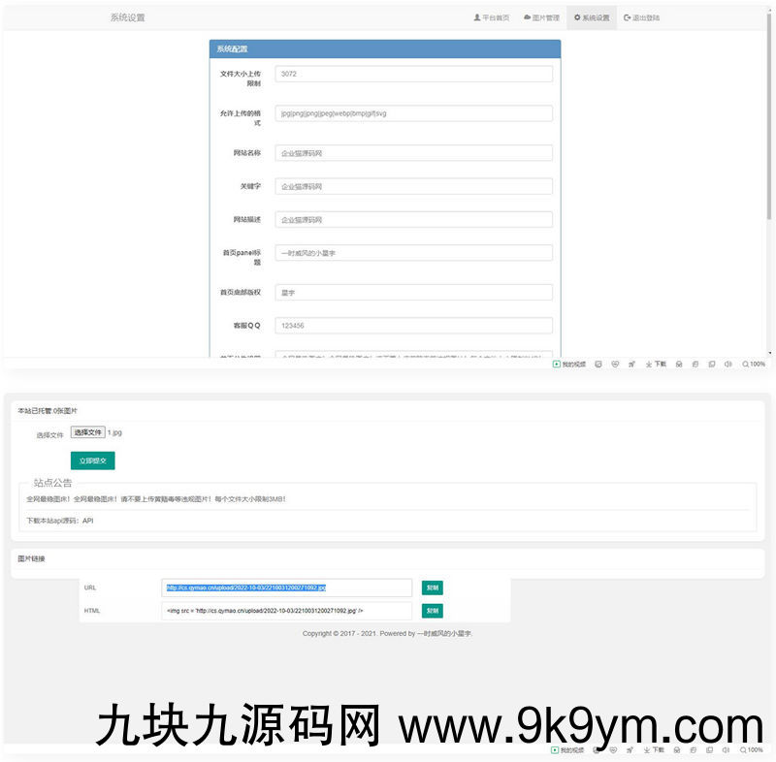
Task: Click the headphones icon in upper status bar
Action: point(679,364)
